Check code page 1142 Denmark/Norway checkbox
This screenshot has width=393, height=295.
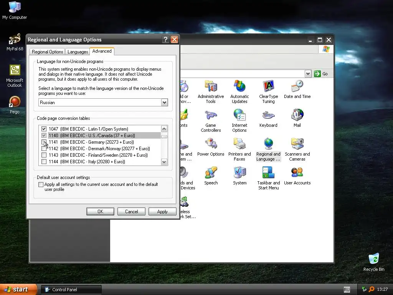(x=44, y=148)
